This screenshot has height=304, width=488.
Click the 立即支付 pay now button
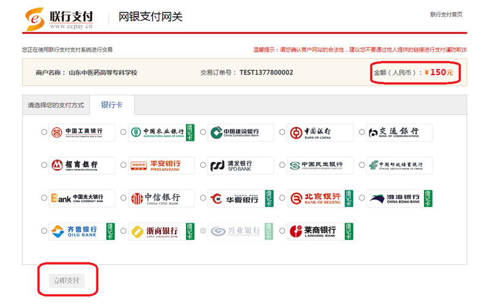click(x=66, y=281)
